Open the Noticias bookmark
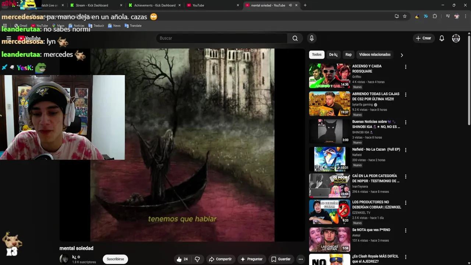Screen dimensions: 471x265 click(76, 26)
